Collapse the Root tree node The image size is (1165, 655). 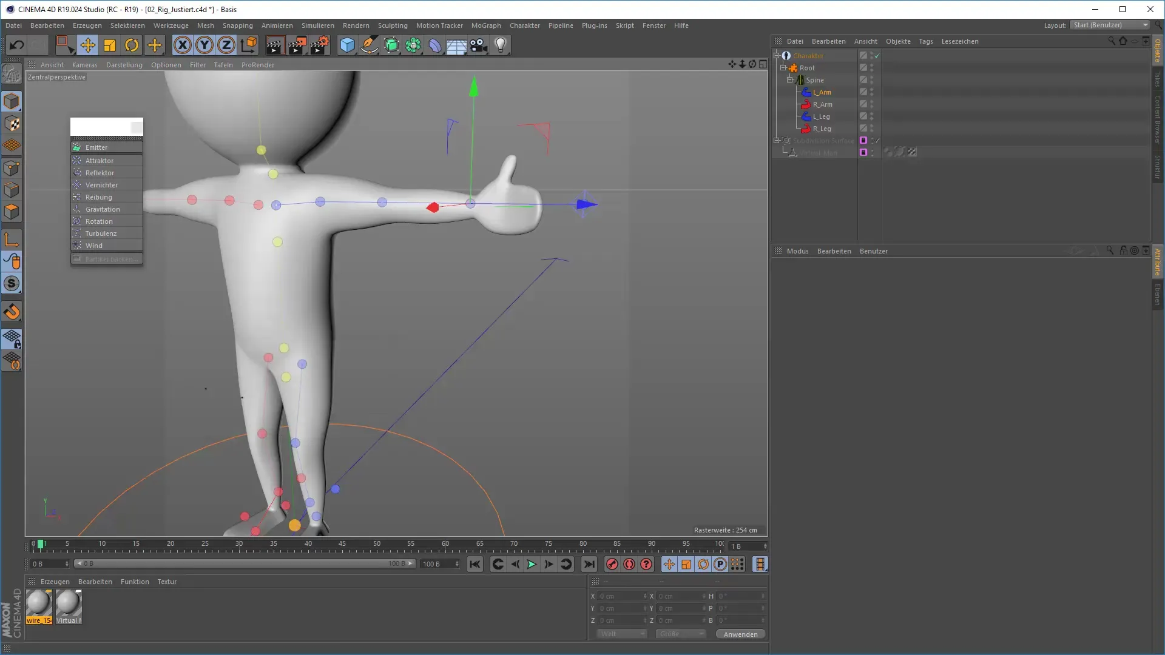coord(783,67)
